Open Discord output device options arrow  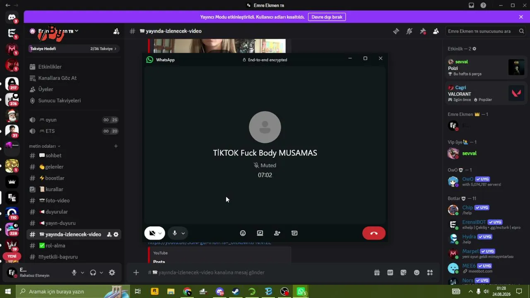(x=101, y=272)
